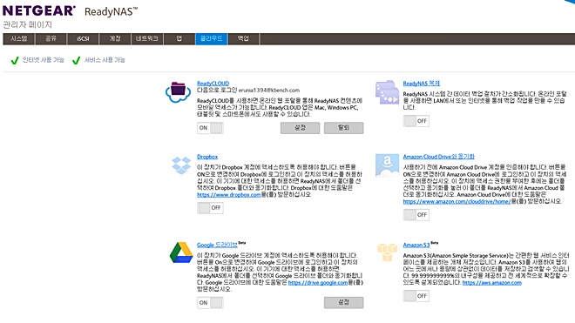
Task: Click the 탈퇴 button for ReadyCLOUD
Action: (343, 128)
